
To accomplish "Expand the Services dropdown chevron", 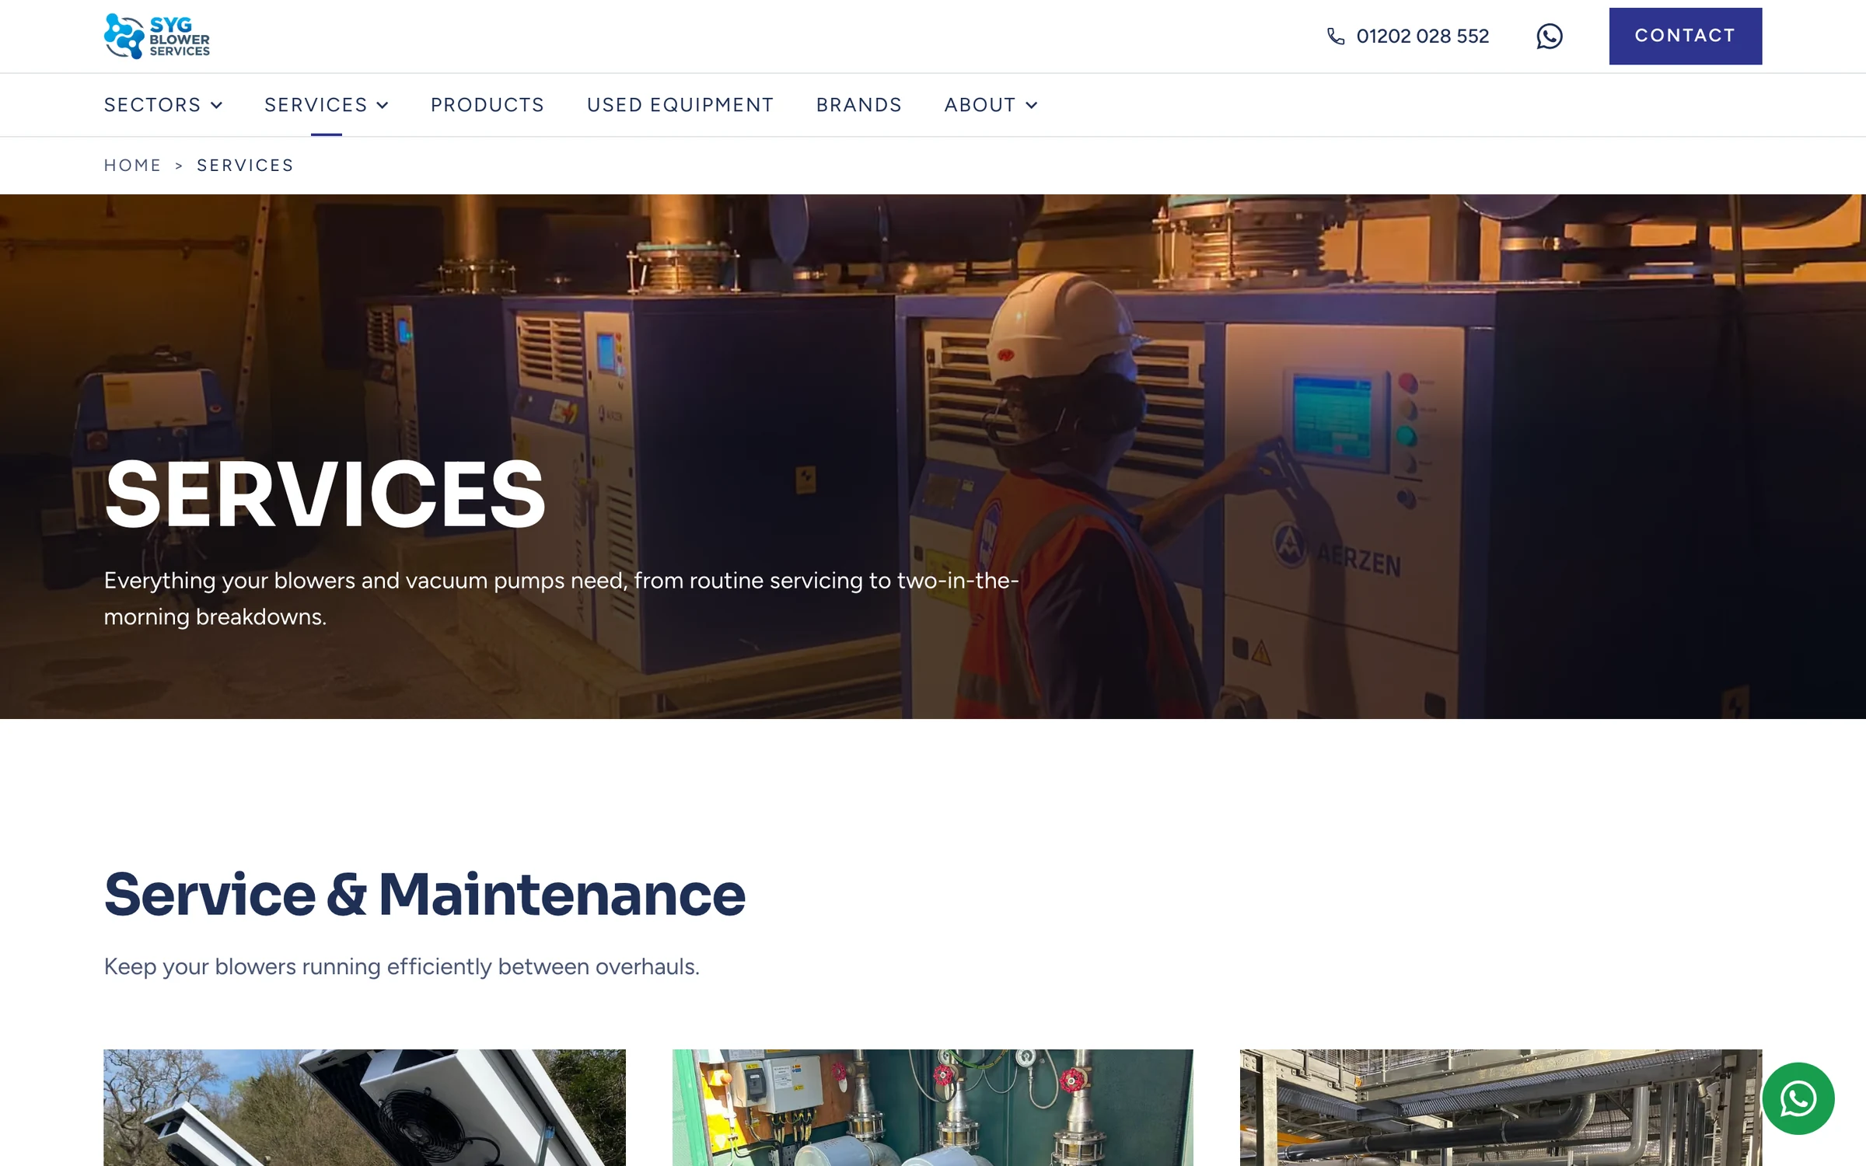I will (x=383, y=105).
